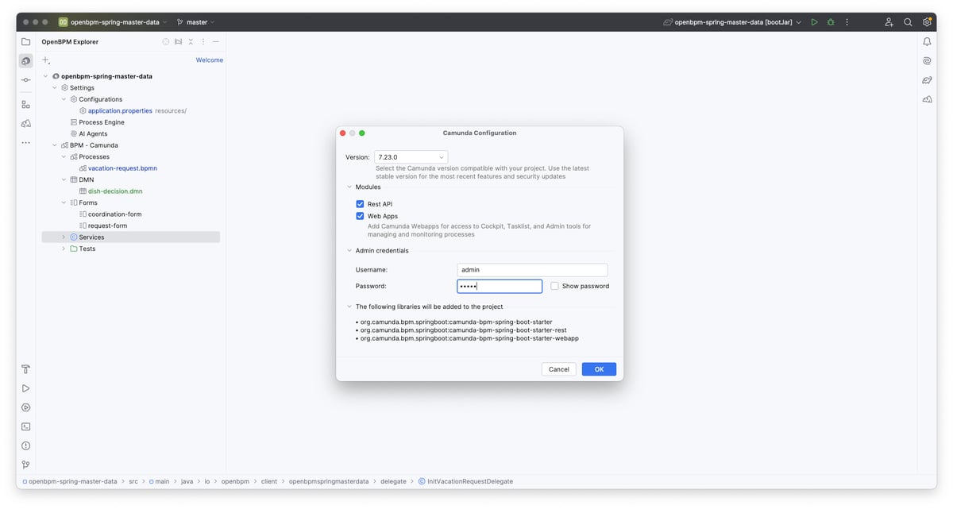
Task: Show the Notifications bell panel
Action: click(x=927, y=41)
